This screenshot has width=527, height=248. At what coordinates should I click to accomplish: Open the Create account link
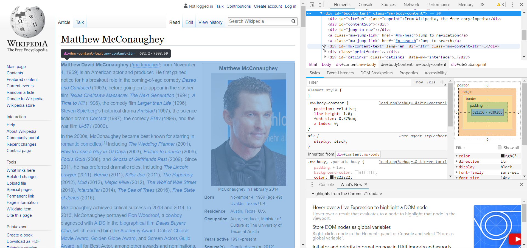[x=268, y=6]
